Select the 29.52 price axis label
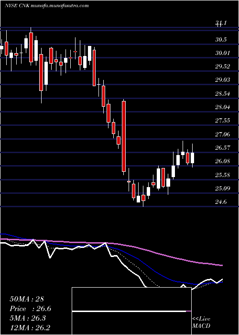 pos(223,67)
